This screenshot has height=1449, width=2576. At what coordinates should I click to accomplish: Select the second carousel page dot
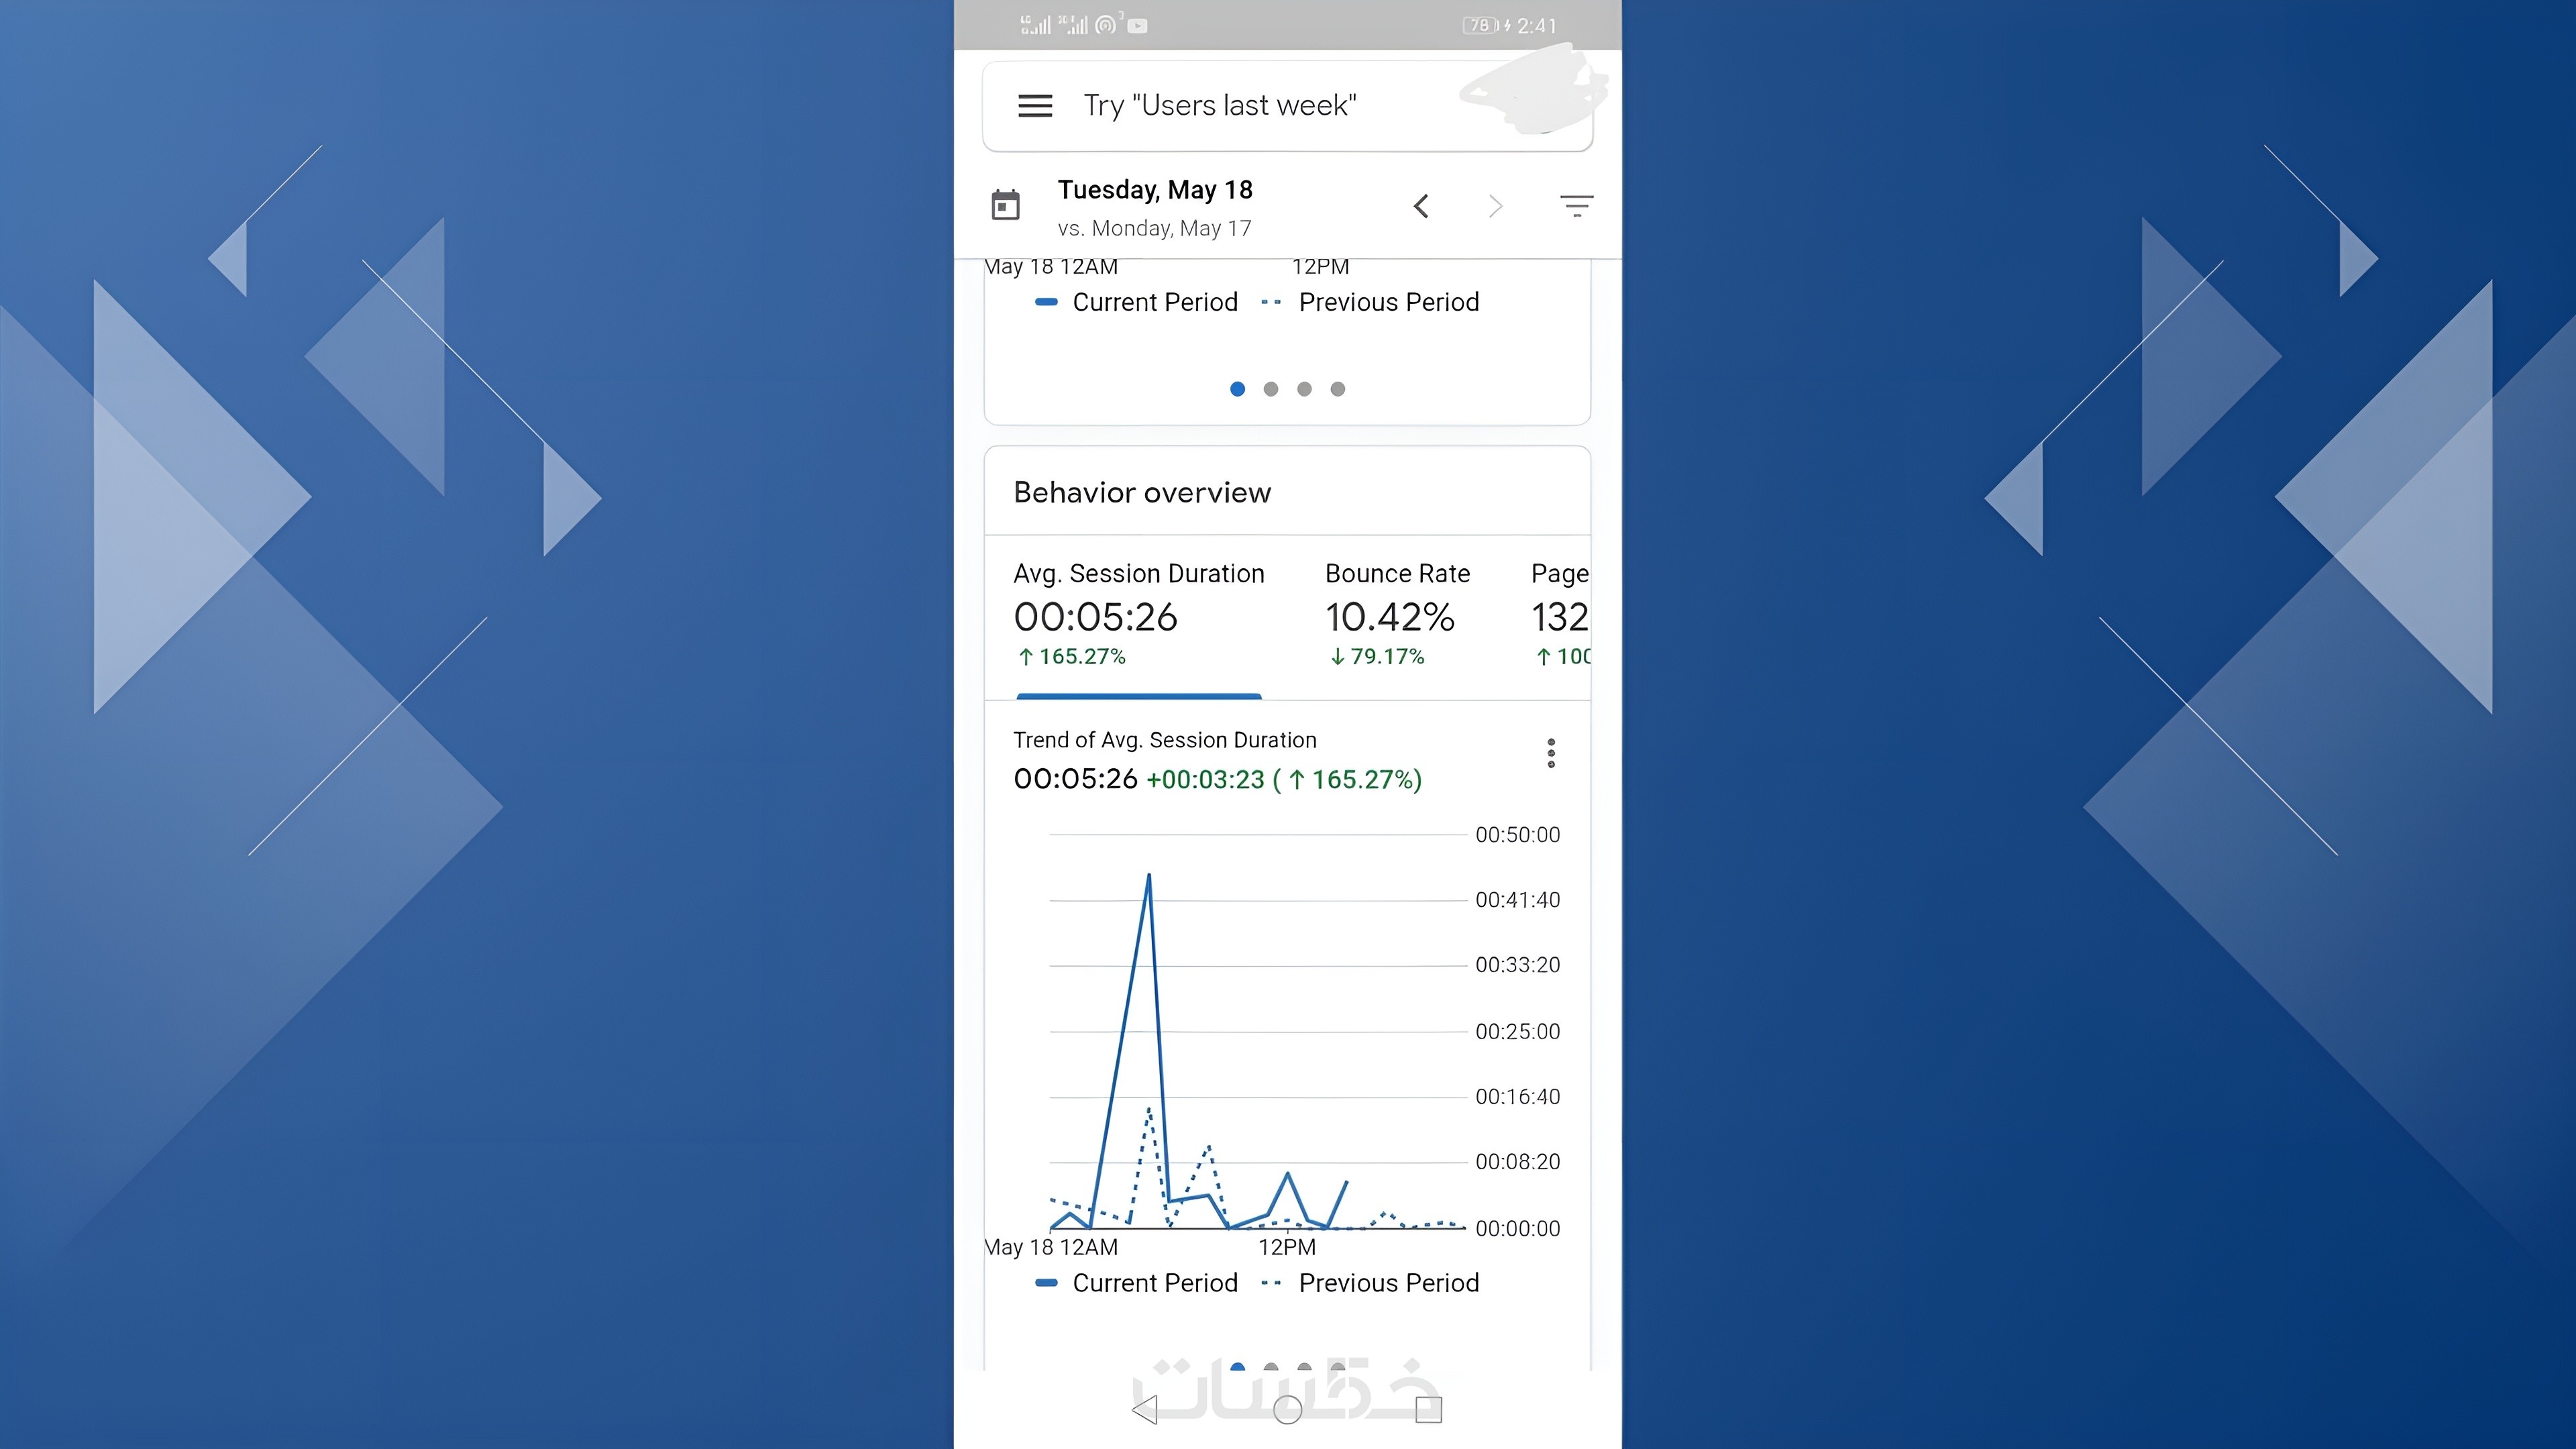point(1271,389)
